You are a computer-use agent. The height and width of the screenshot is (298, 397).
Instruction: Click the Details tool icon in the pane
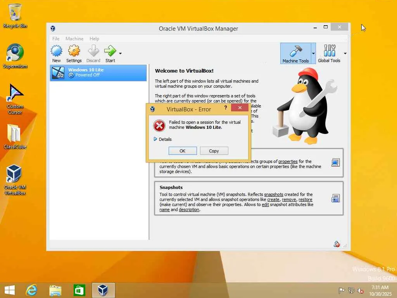click(335, 163)
